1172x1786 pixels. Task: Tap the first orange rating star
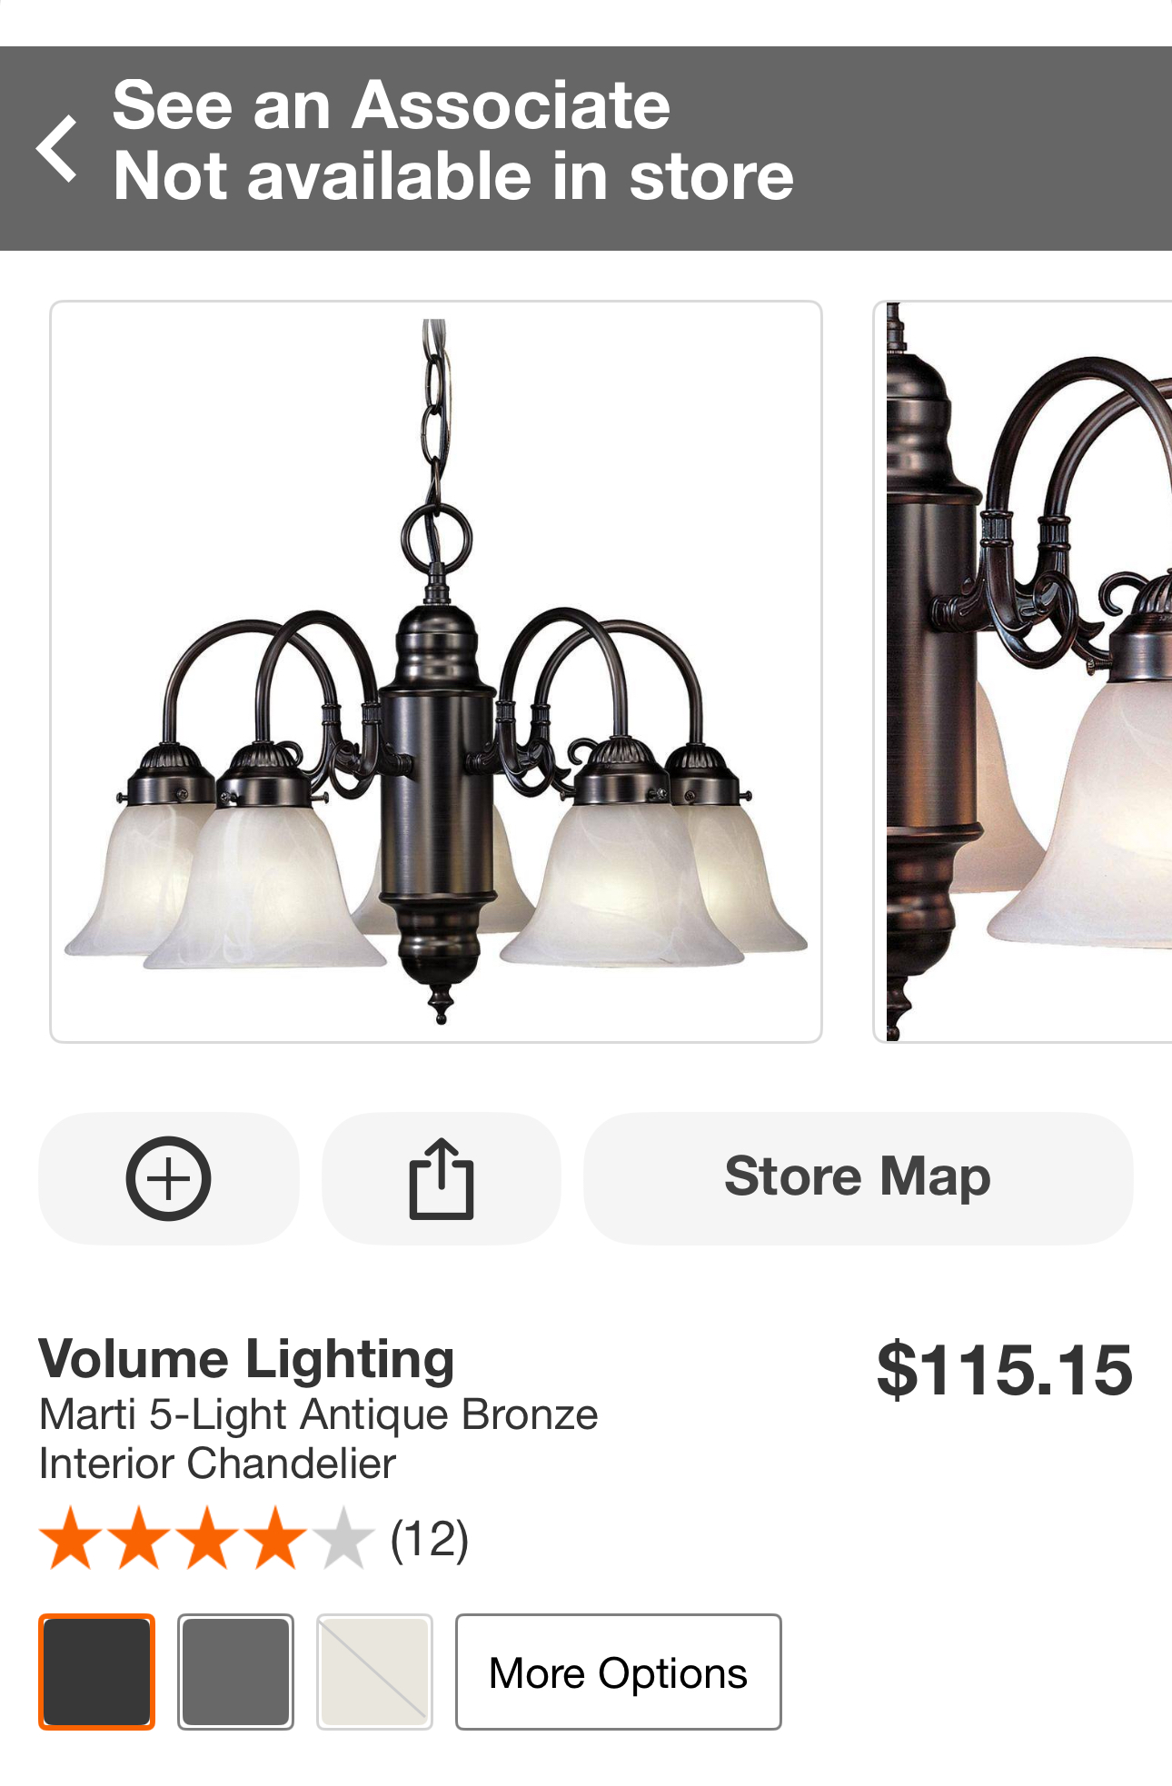[x=72, y=1538]
